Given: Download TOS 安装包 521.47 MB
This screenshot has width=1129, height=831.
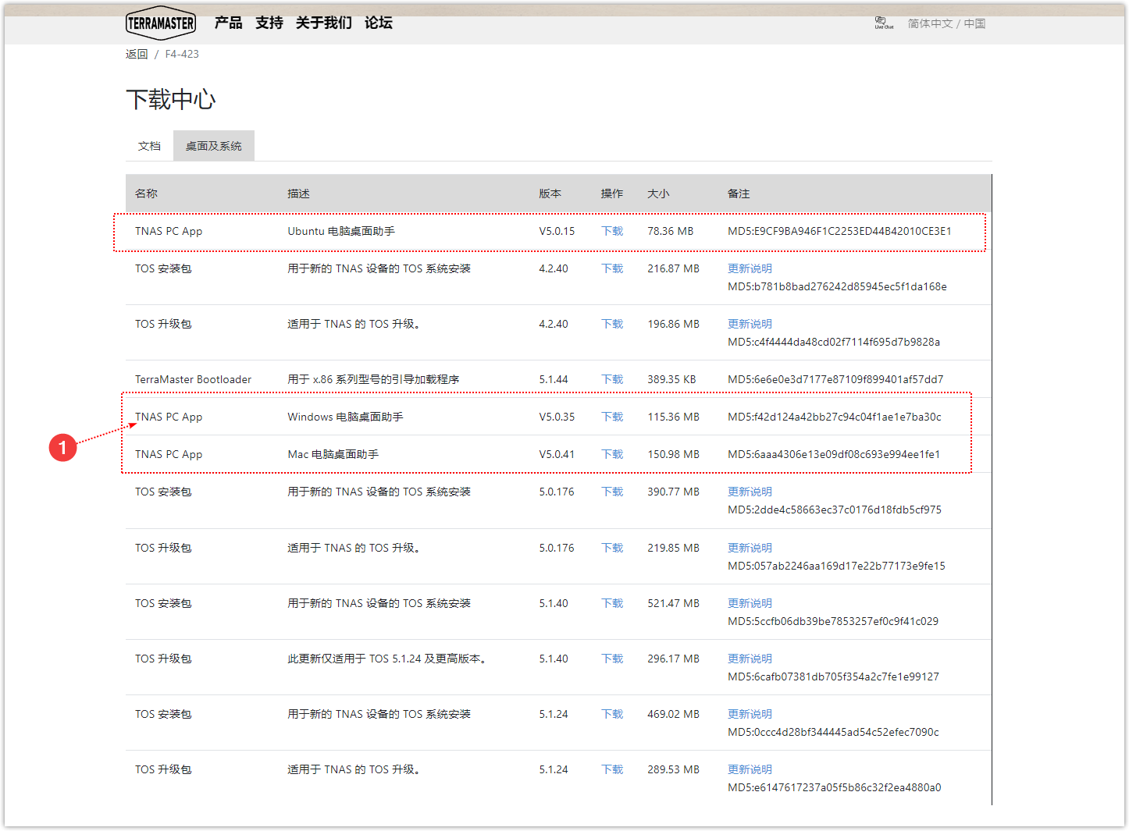Looking at the screenshot, I should [612, 603].
